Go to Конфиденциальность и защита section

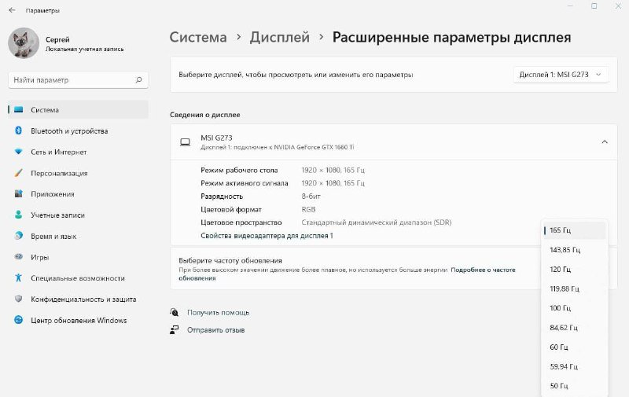pyautogui.click(x=78, y=300)
